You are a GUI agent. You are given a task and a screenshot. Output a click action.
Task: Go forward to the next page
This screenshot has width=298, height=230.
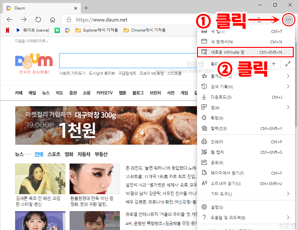24,20
